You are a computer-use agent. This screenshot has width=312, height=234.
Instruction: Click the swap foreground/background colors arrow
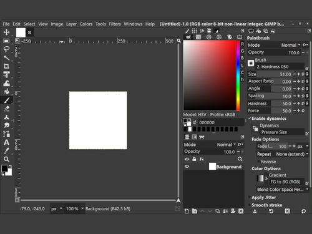(x=10, y=167)
